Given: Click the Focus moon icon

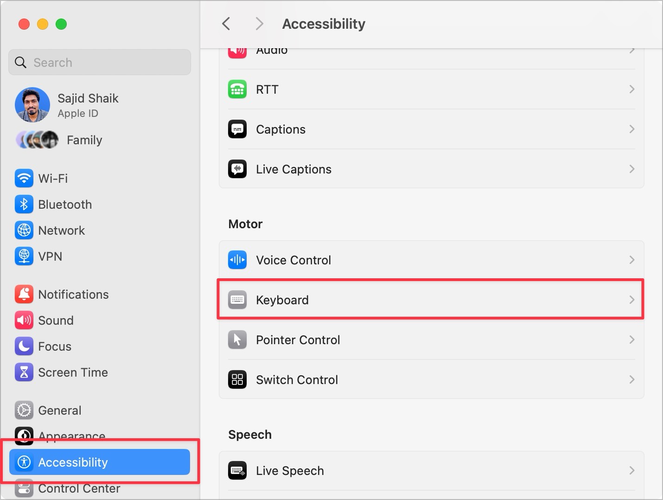Looking at the screenshot, I should (x=24, y=346).
